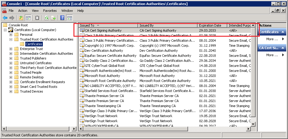Image resolution: width=288 pixels, height=139 pixels.
Task: Go up one level with folder-arrow icon
Action: 21,18
